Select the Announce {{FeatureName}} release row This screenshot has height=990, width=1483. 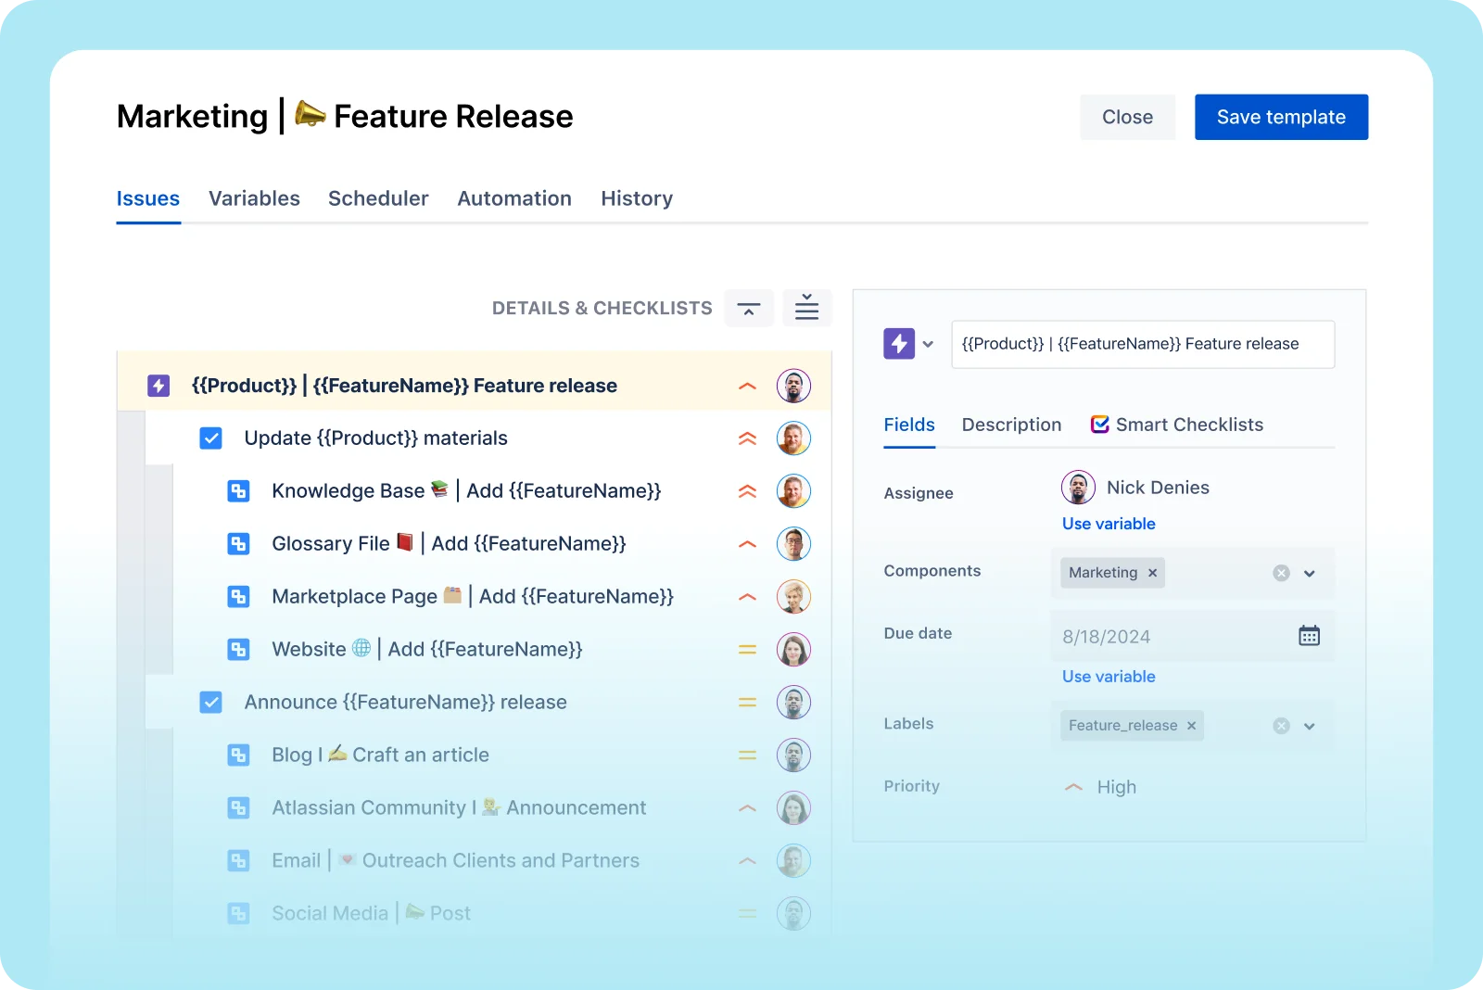pyautogui.click(x=488, y=703)
